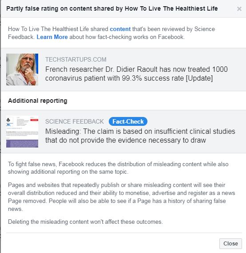Click the "Pages and websites that repeatedly publish" paragraph
The width and height of the screenshot is (246, 253).
[122, 197]
